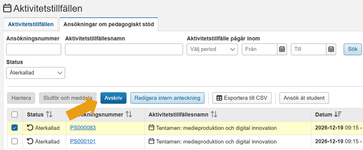Screen dimensions: 363x150
Task: Click the Status column header label
Action: pyautogui.click(x=35, y=114)
